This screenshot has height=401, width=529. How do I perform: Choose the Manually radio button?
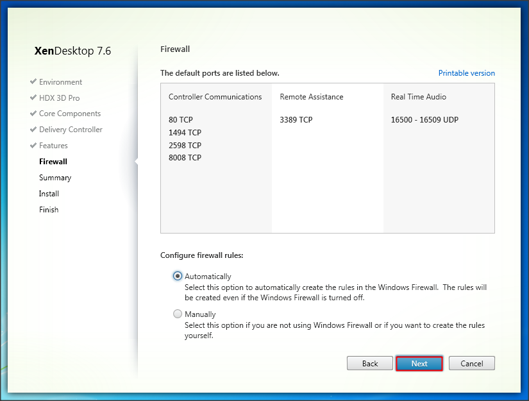(x=178, y=314)
